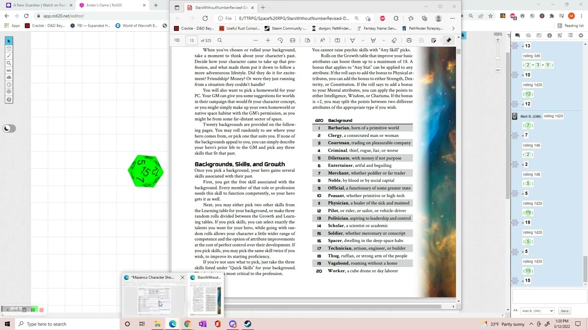The width and height of the screenshot is (588, 330).
Task: Print the PDF document
Action: pos(409,40)
